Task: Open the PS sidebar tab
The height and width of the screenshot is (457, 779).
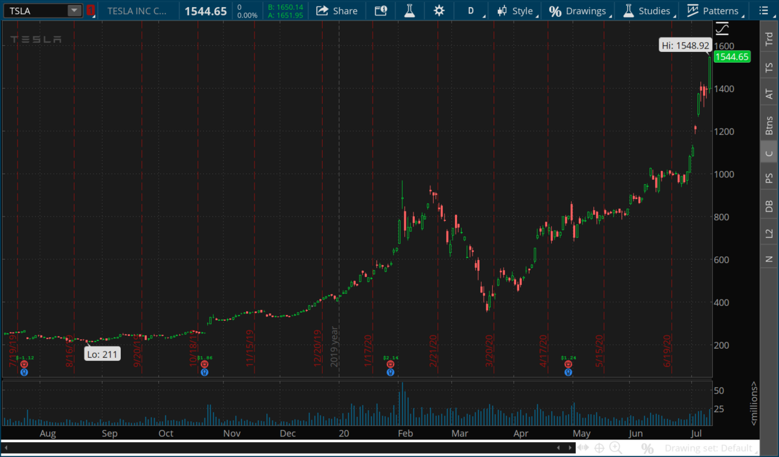Action: pos(769,178)
